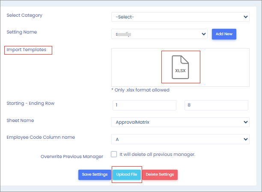Screen dimensions: 262x192
Task: Click the 'It will delete all previous manager' text
Action: [158, 154]
